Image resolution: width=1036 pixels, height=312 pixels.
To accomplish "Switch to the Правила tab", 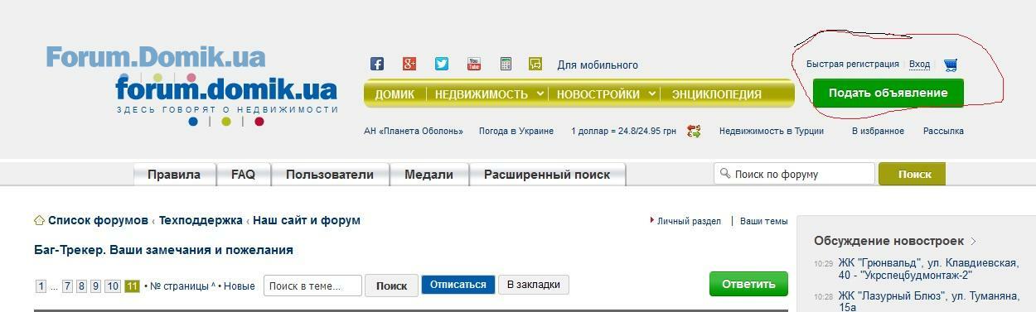I will pyautogui.click(x=174, y=175).
